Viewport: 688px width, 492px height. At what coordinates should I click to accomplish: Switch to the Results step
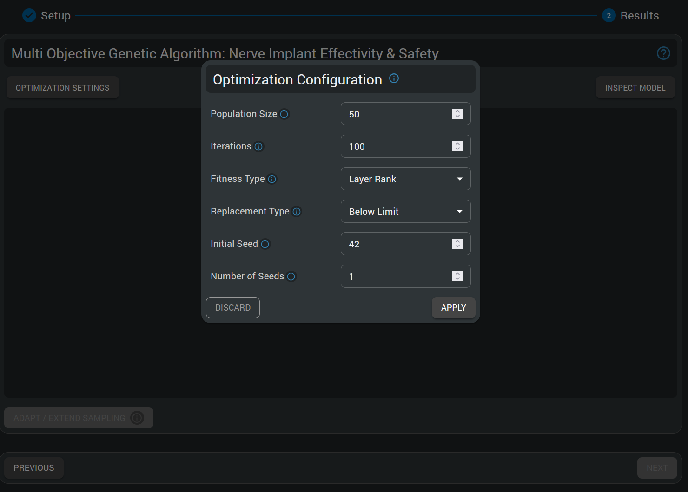point(640,15)
